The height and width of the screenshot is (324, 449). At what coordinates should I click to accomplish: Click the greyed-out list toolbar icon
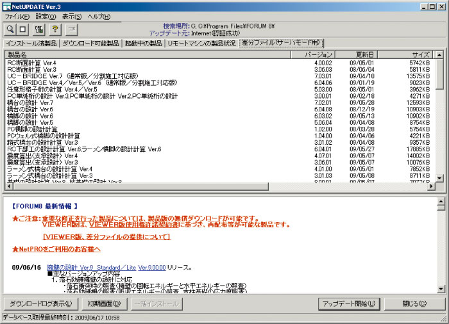[x=72, y=29]
